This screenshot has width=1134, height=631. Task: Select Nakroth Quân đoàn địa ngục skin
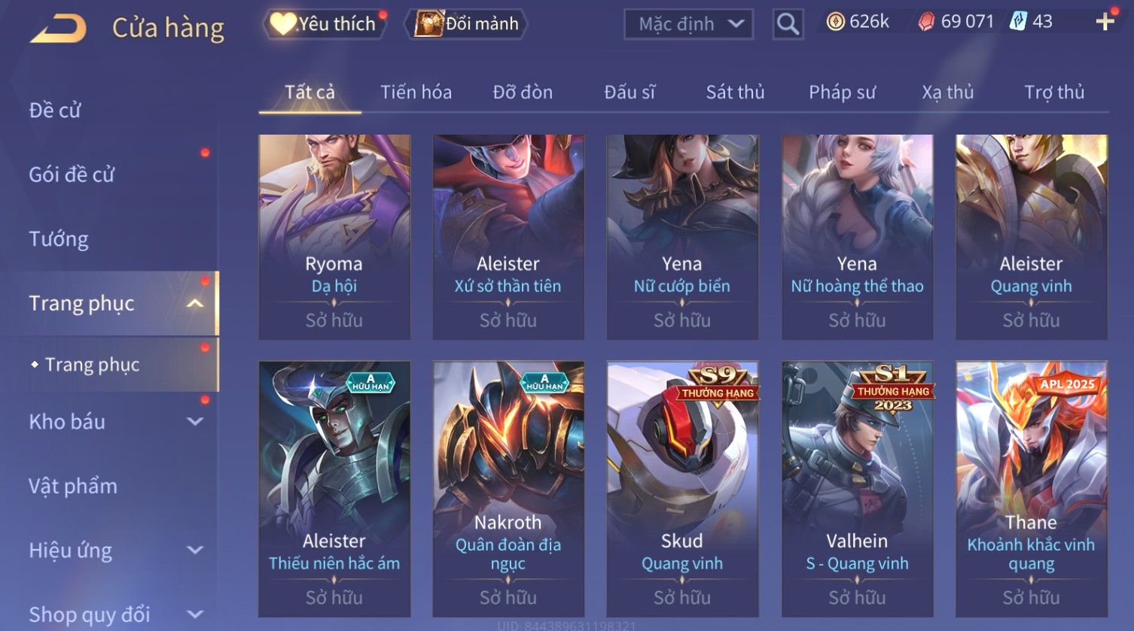pos(508,490)
